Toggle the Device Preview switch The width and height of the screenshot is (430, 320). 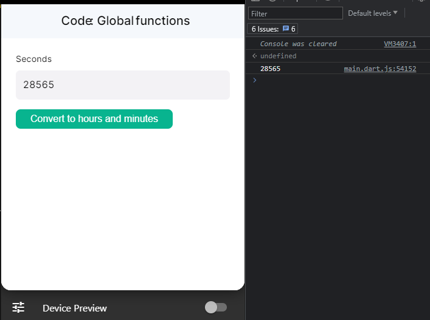215,307
